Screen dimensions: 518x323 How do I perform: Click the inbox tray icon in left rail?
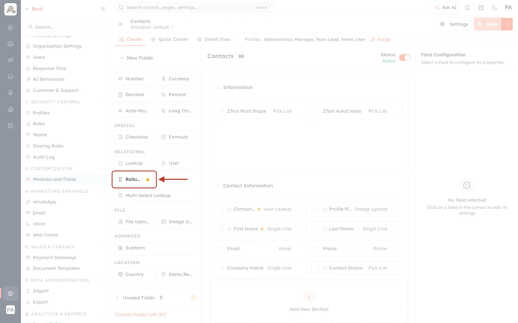tap(10, 76)
